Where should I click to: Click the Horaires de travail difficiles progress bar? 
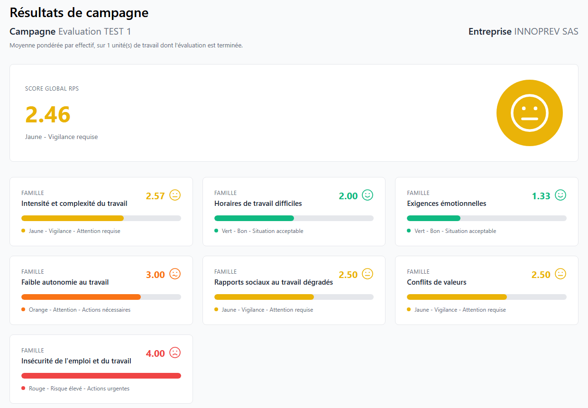click(294, 218)
